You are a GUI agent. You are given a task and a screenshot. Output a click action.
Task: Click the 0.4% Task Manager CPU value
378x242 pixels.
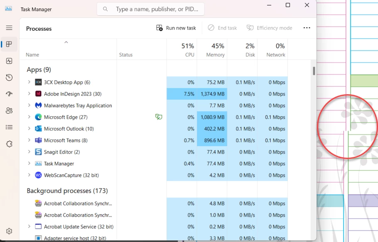[189, 164]
